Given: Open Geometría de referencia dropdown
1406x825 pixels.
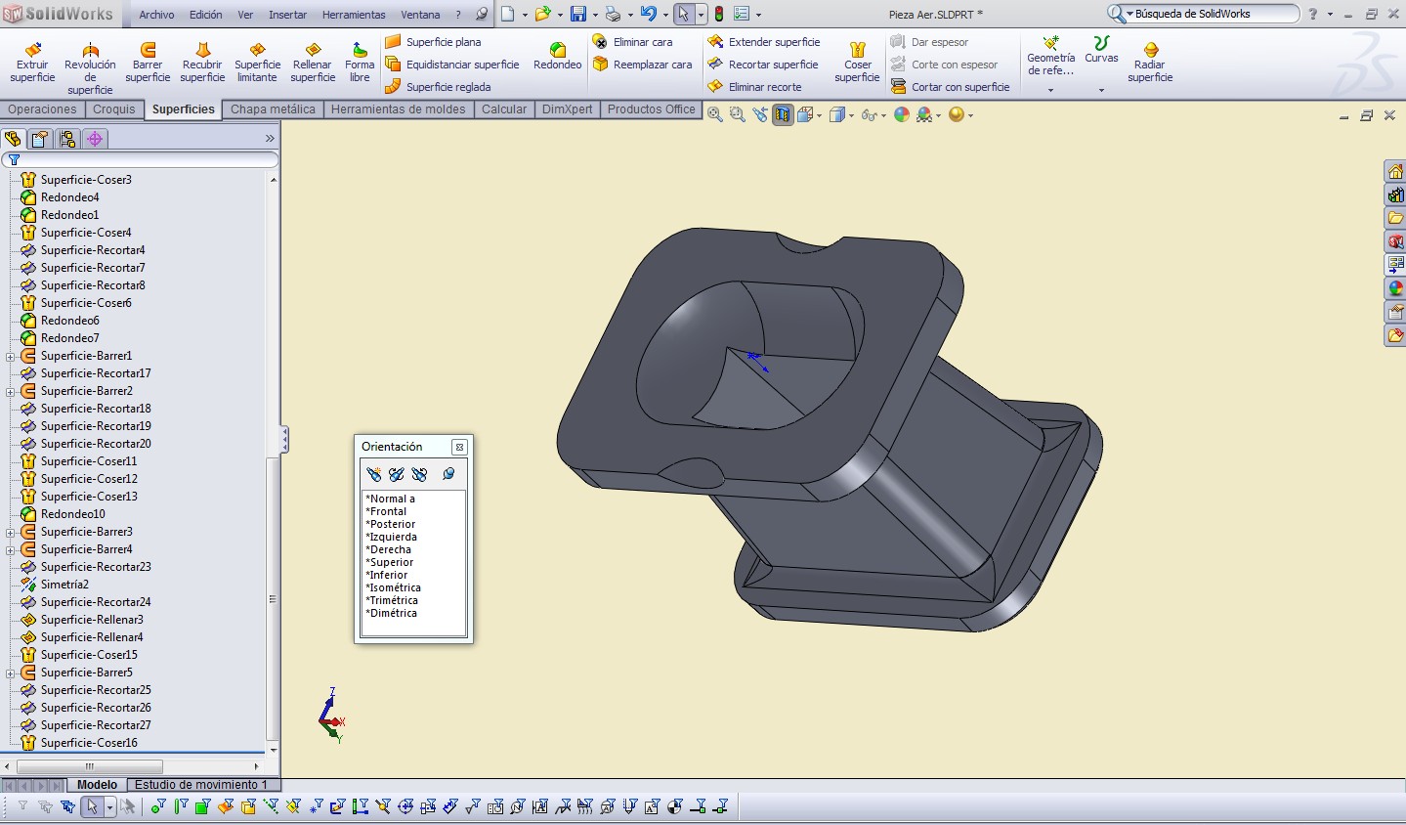Looking at the screenshot, I should pyautogui.click(x=1050, y=90).
